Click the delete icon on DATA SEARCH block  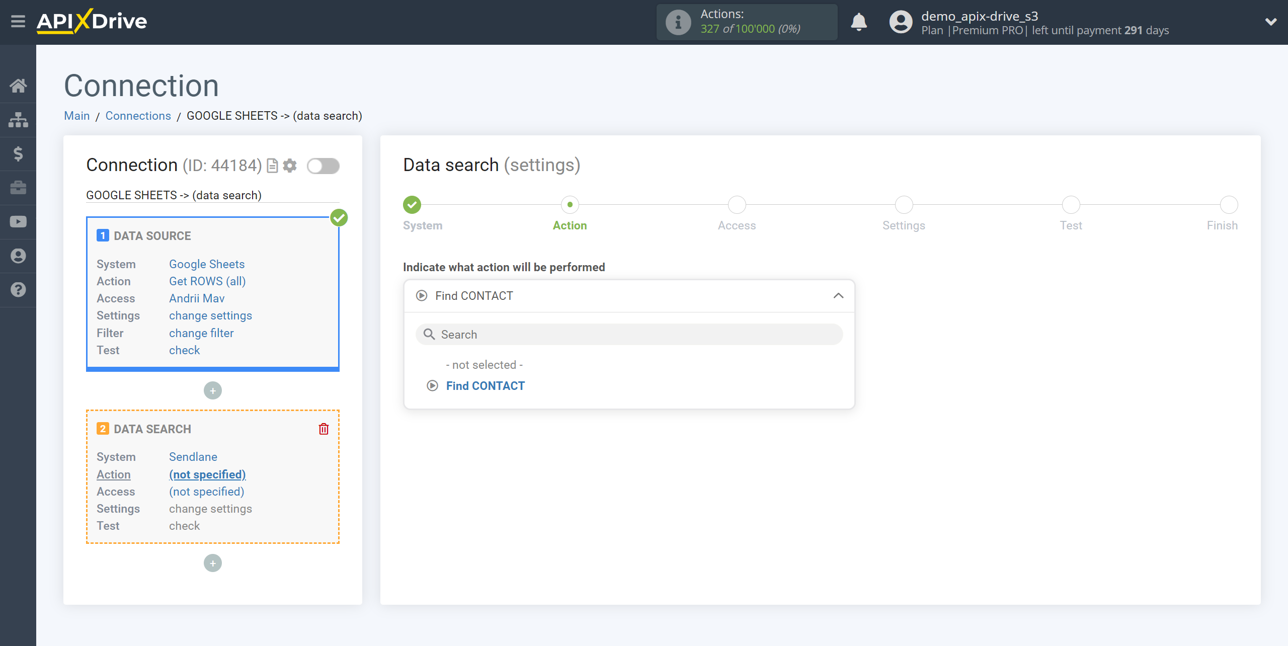[324, 429]
